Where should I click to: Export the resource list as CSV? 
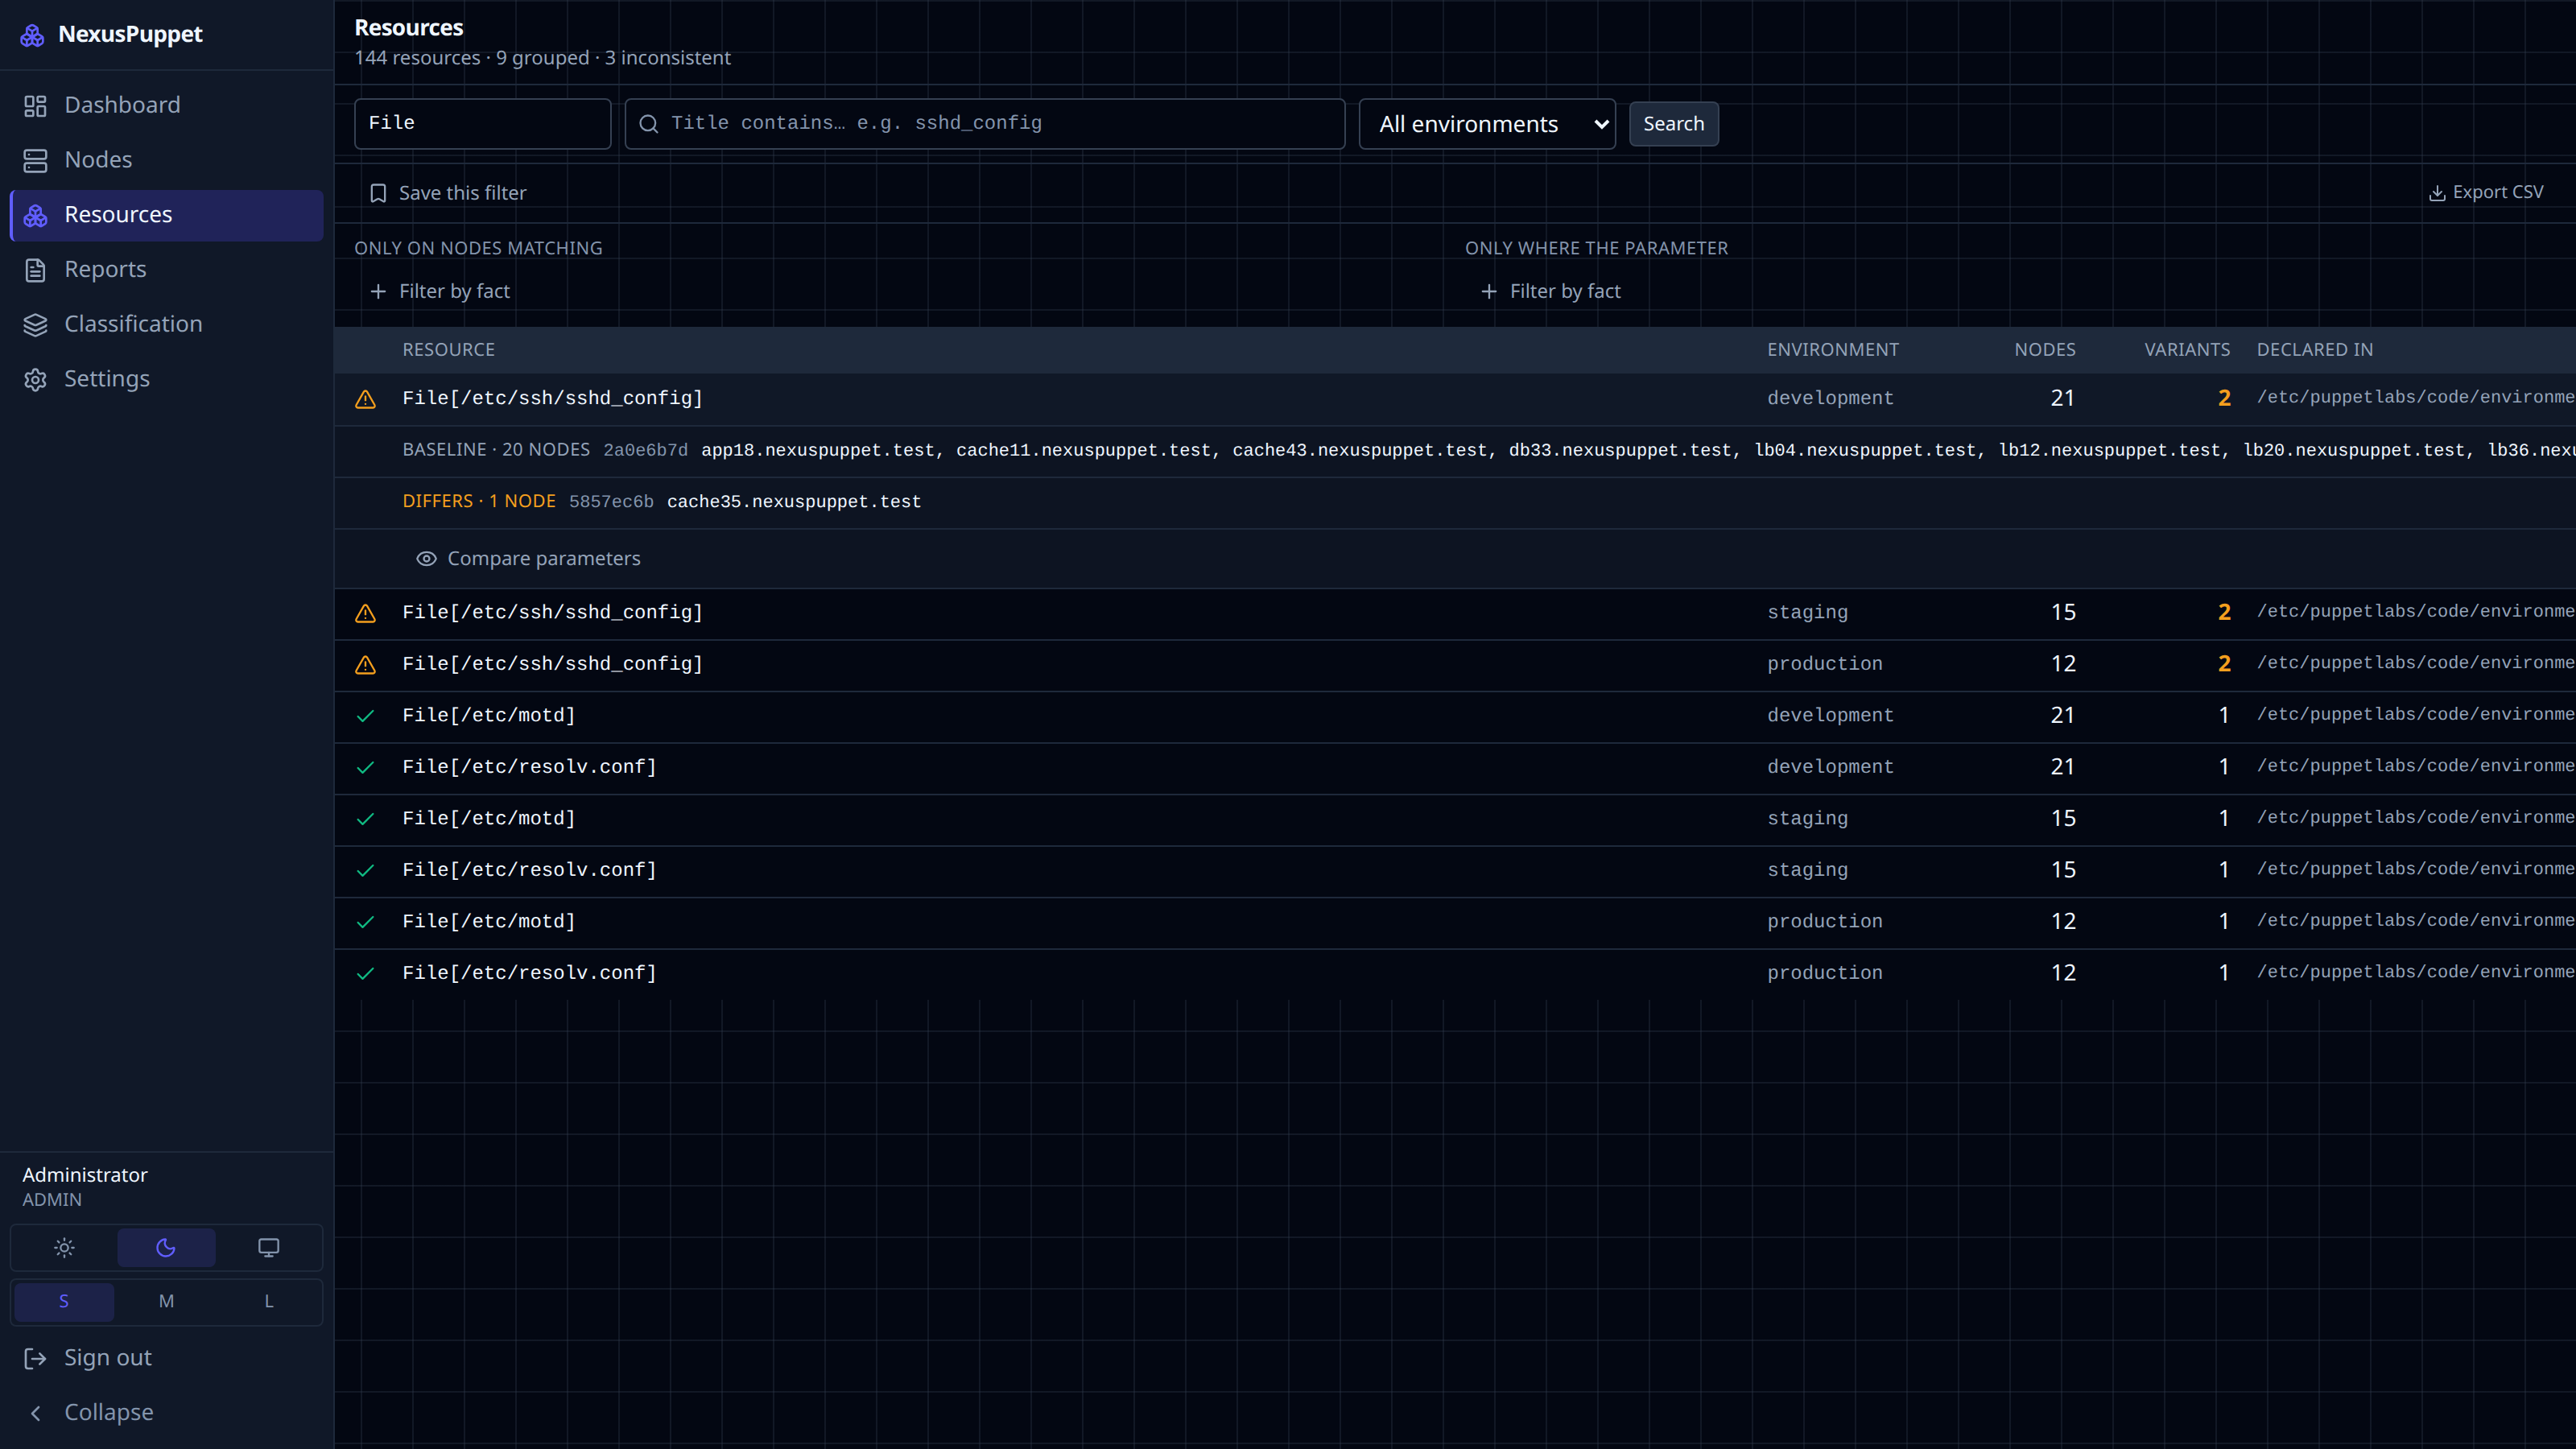tap(2485, 192)
